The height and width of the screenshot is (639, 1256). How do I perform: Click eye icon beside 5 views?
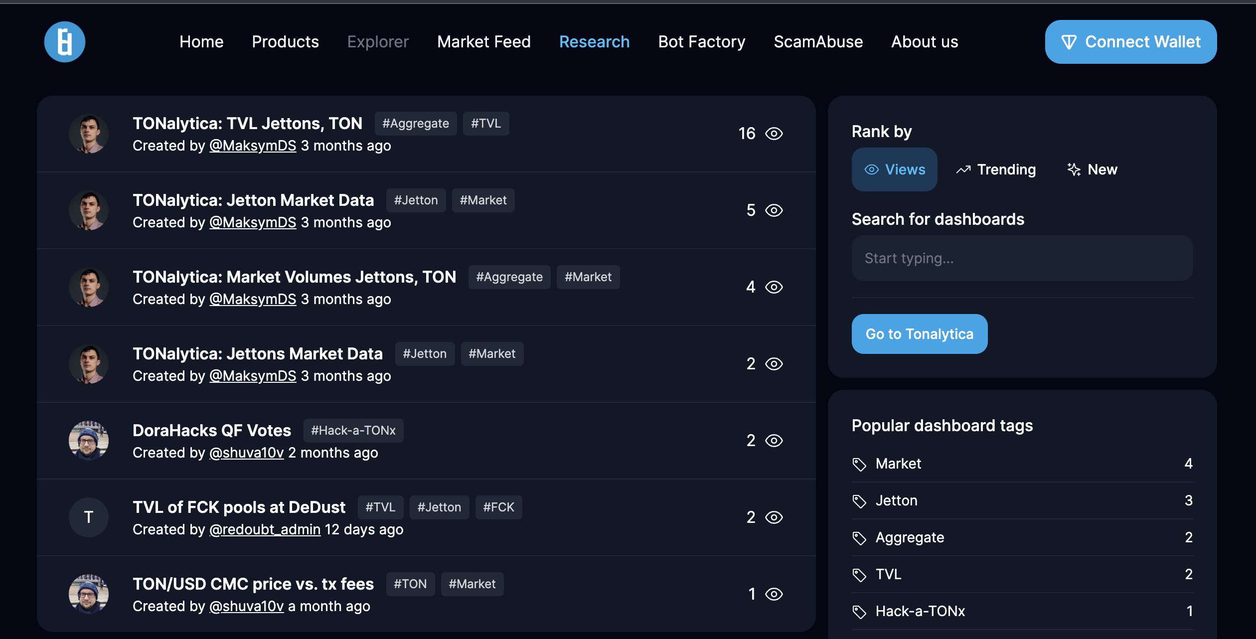point(774,210)
